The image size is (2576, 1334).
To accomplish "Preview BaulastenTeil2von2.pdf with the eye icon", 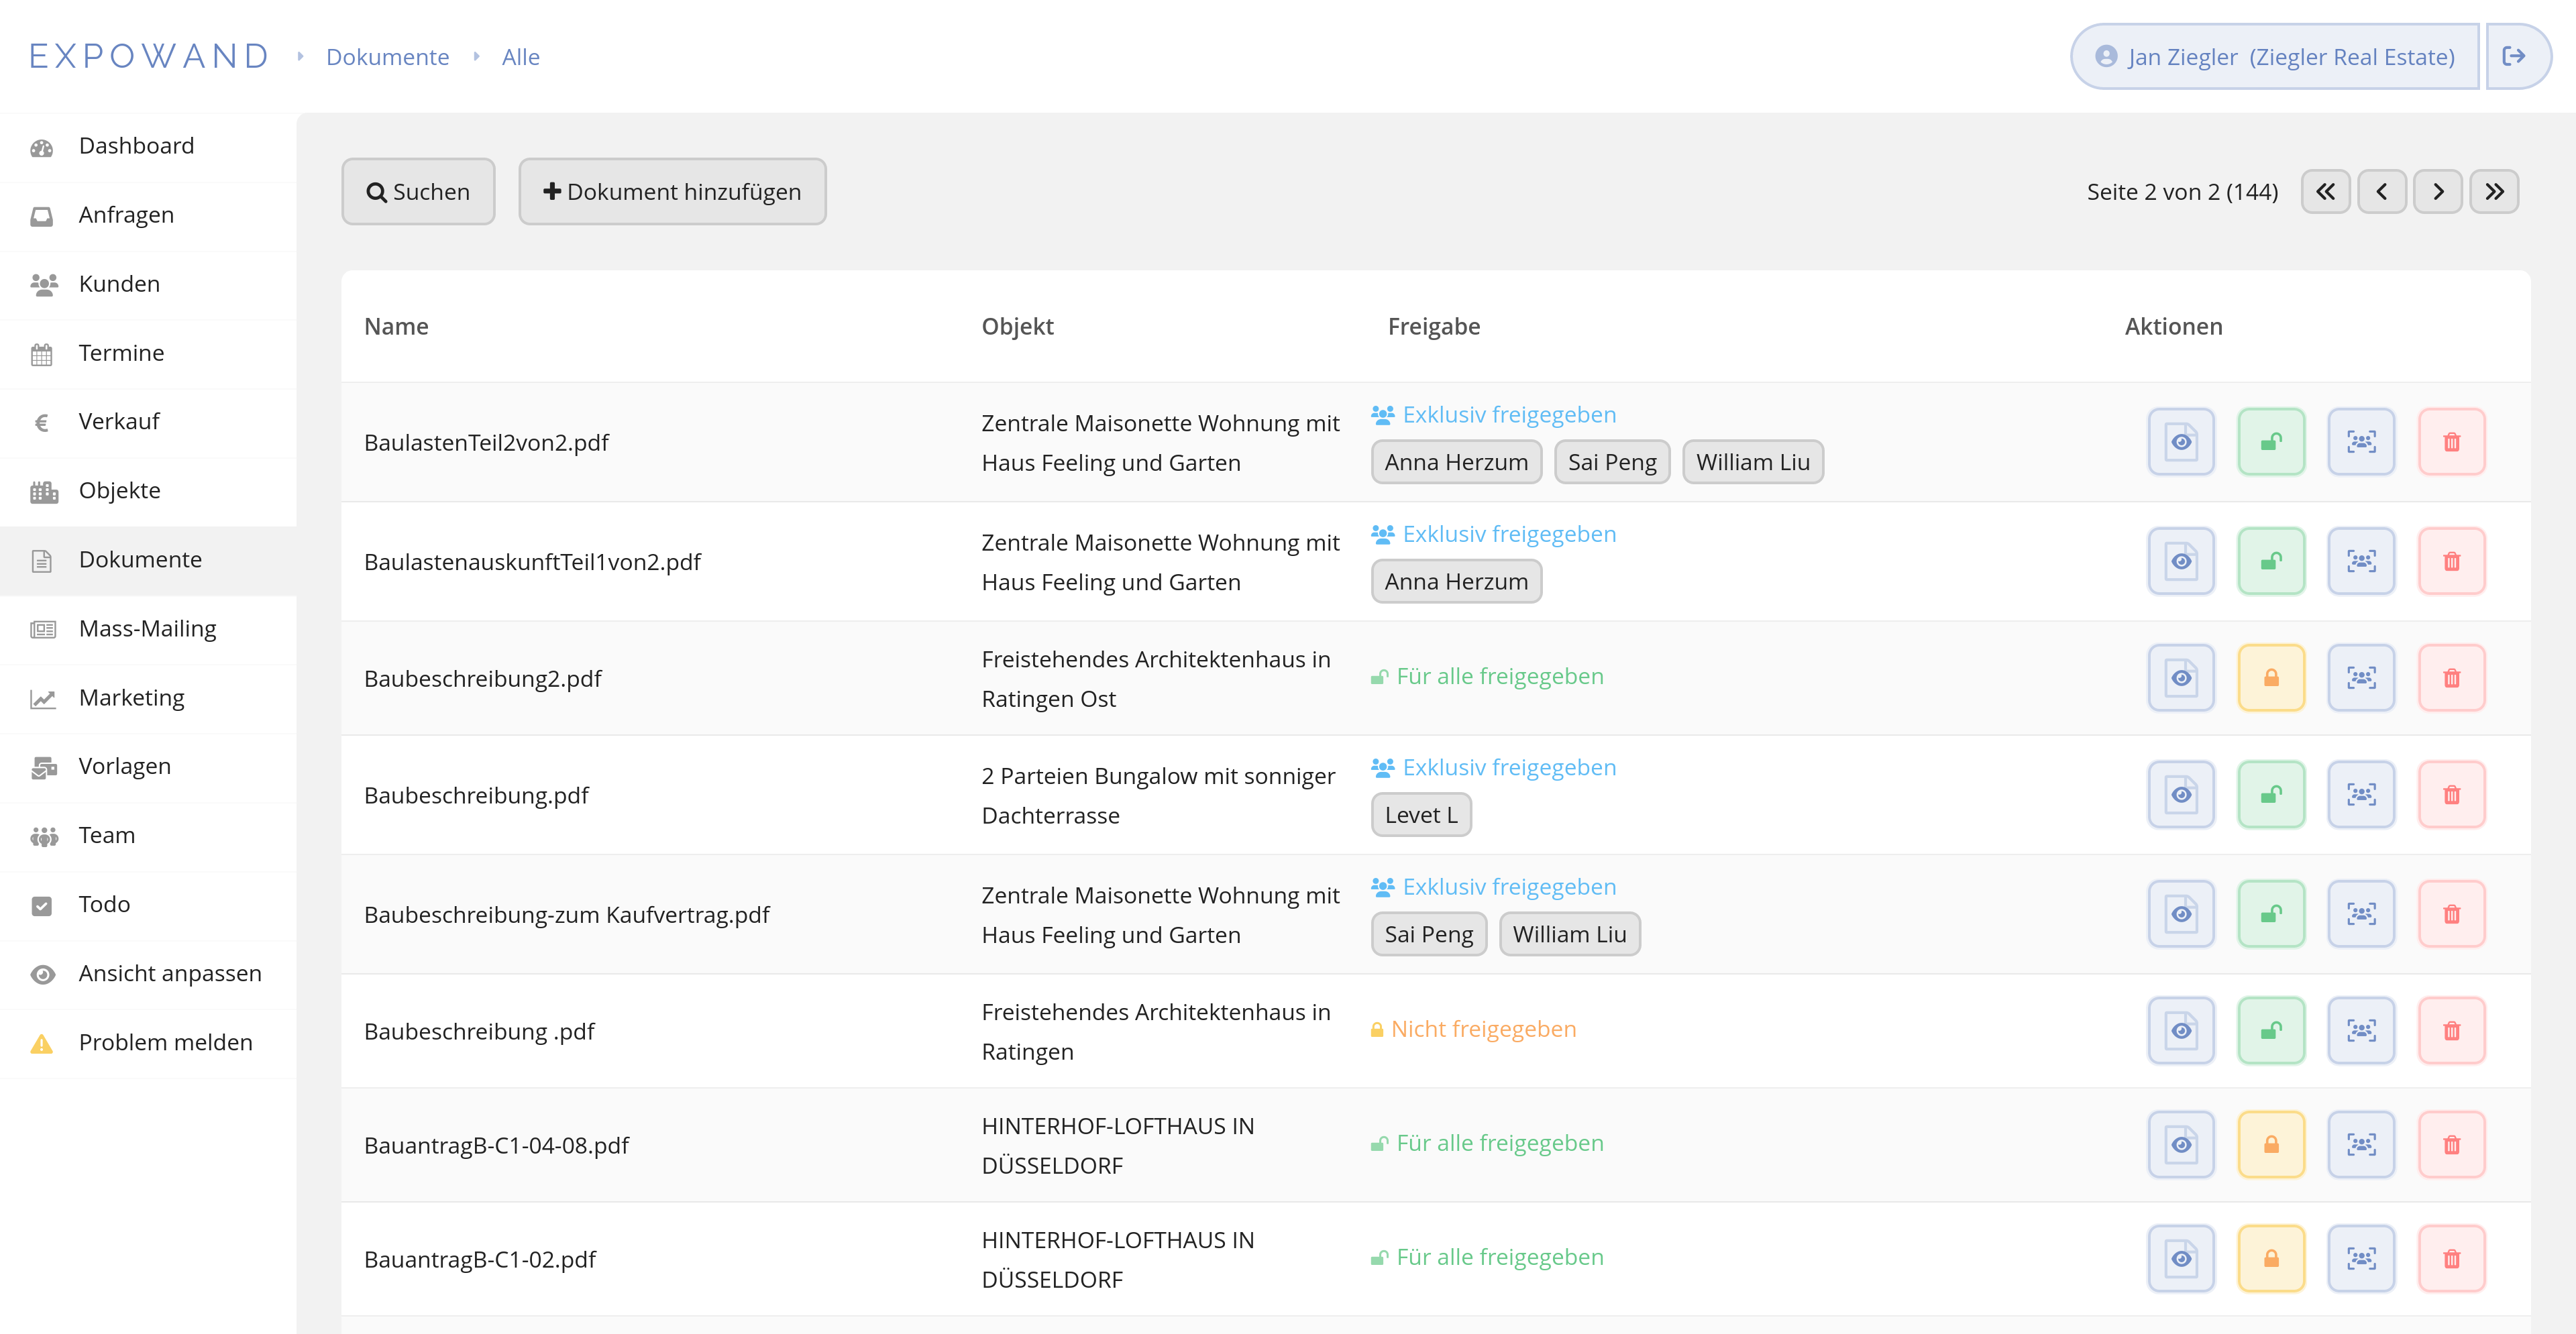I will tap(2181, 442).
